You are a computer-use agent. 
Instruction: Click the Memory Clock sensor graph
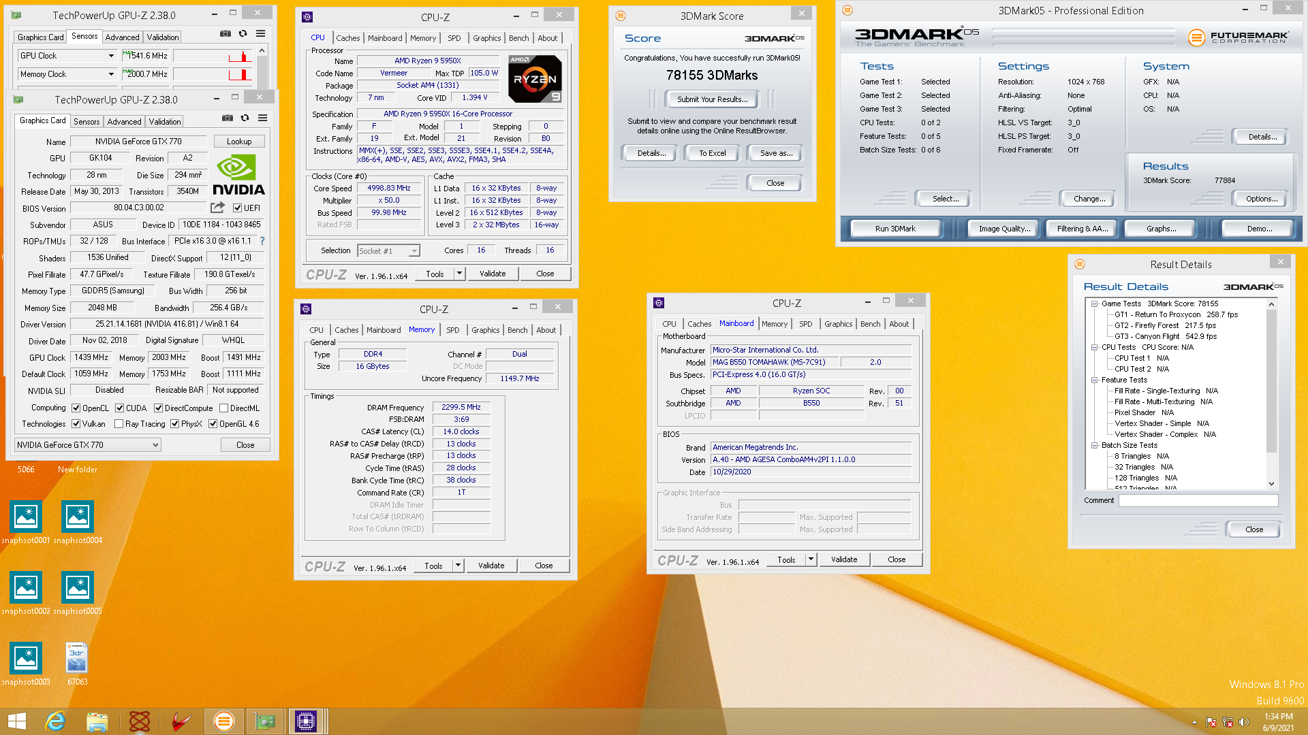coord(213,74)
